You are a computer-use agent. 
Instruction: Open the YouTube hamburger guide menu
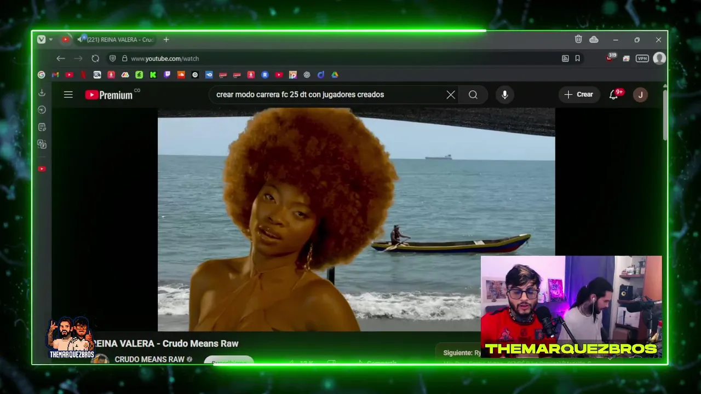[68, 95]
